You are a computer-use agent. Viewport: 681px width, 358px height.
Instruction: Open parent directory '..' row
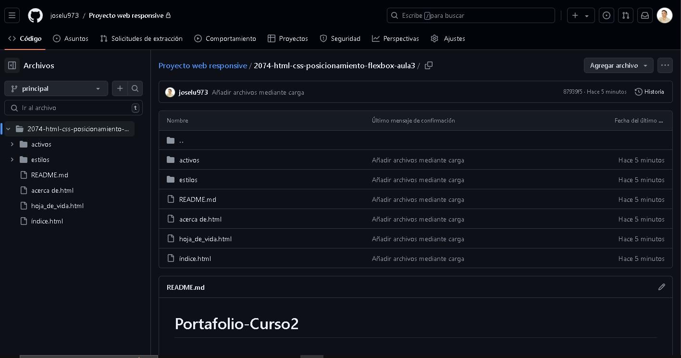pyautogui.click(x=416, y=140)
